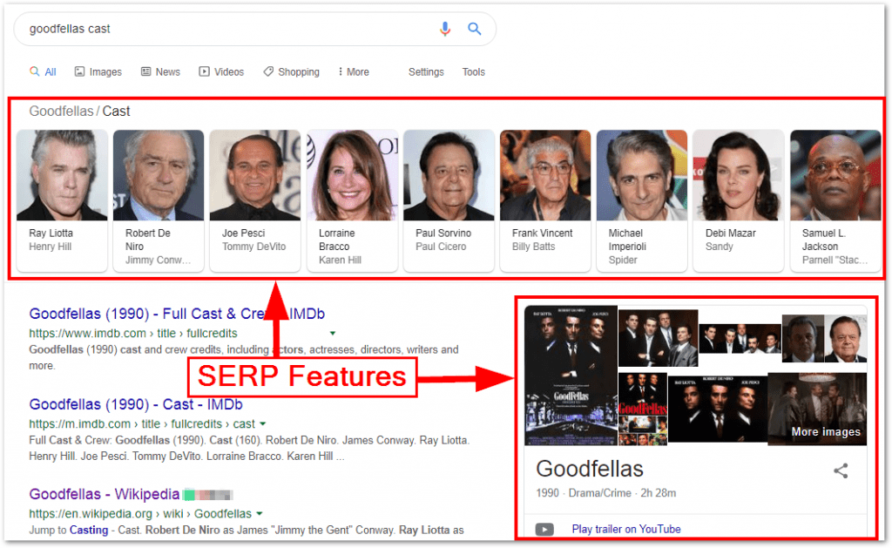The height and width of the screenshot is (548, 892).
Task: Open Ray Liotta cast card
Action: (62, 200)
